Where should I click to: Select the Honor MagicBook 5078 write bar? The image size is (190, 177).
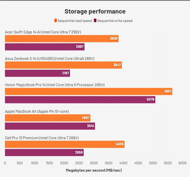[x=80, y=100]
